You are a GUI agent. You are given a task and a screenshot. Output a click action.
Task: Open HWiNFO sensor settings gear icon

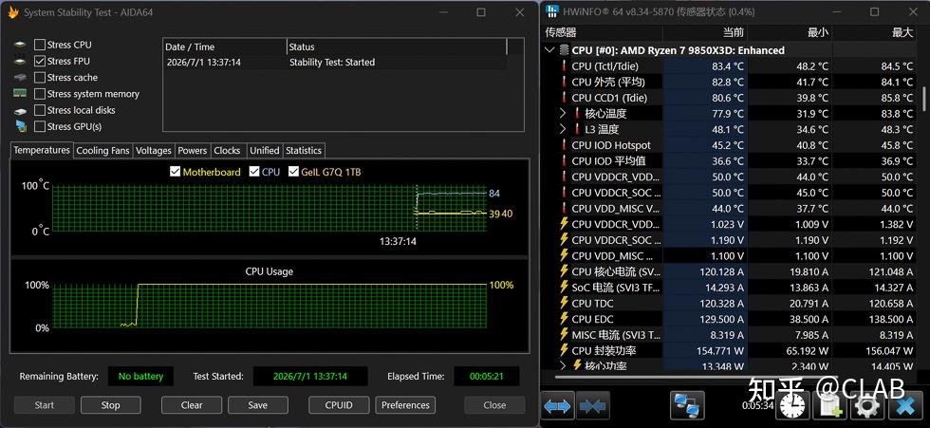coord(866,405)
